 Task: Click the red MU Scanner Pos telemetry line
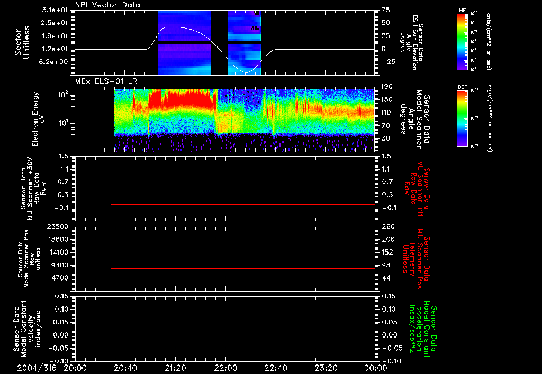(242, 268)
